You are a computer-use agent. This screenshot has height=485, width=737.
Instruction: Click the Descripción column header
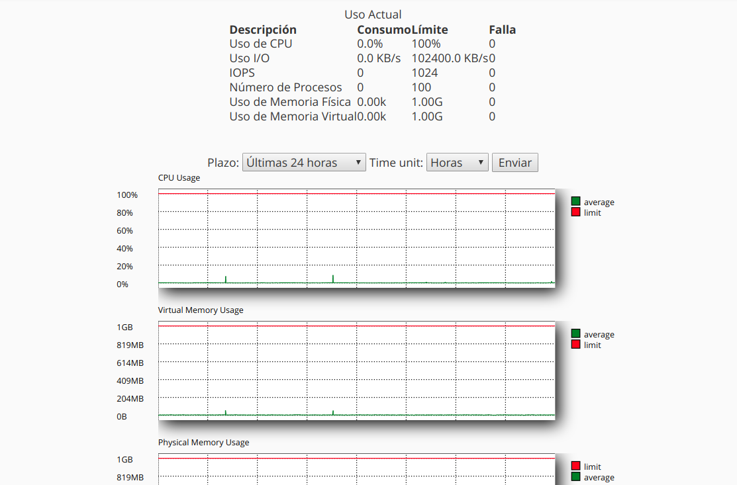coord(263,30)
